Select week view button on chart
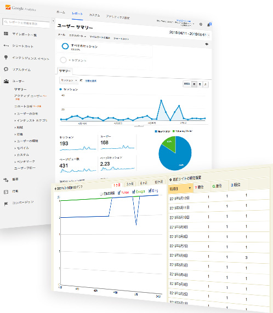 coord(200,84)
